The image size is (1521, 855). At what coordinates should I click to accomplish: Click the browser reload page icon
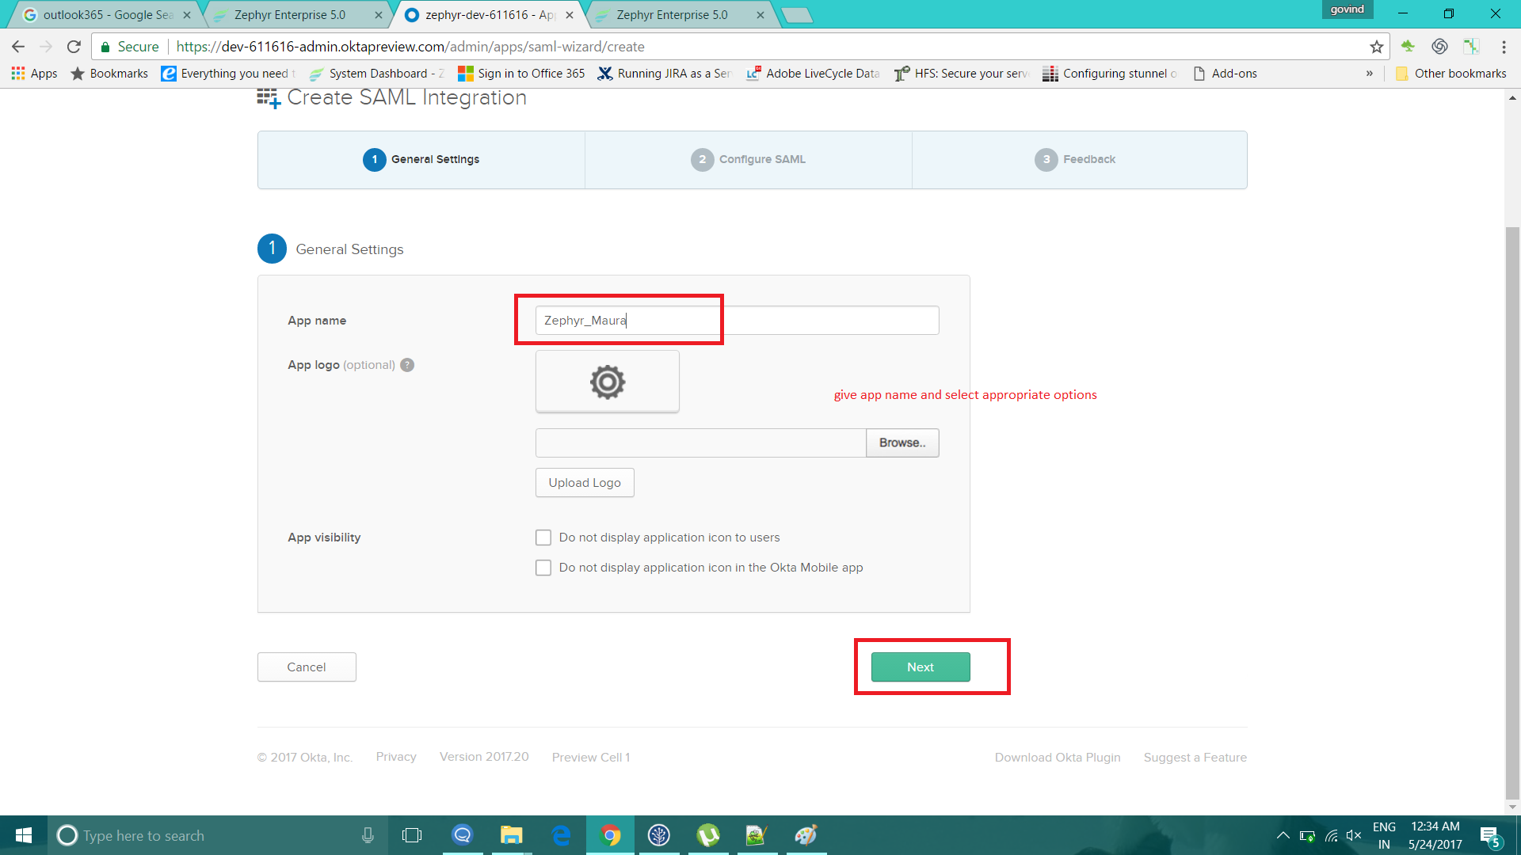[74, 47]
